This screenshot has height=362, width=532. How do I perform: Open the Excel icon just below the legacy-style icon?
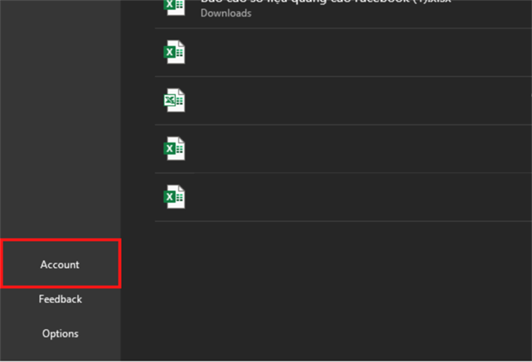(174, 148)
